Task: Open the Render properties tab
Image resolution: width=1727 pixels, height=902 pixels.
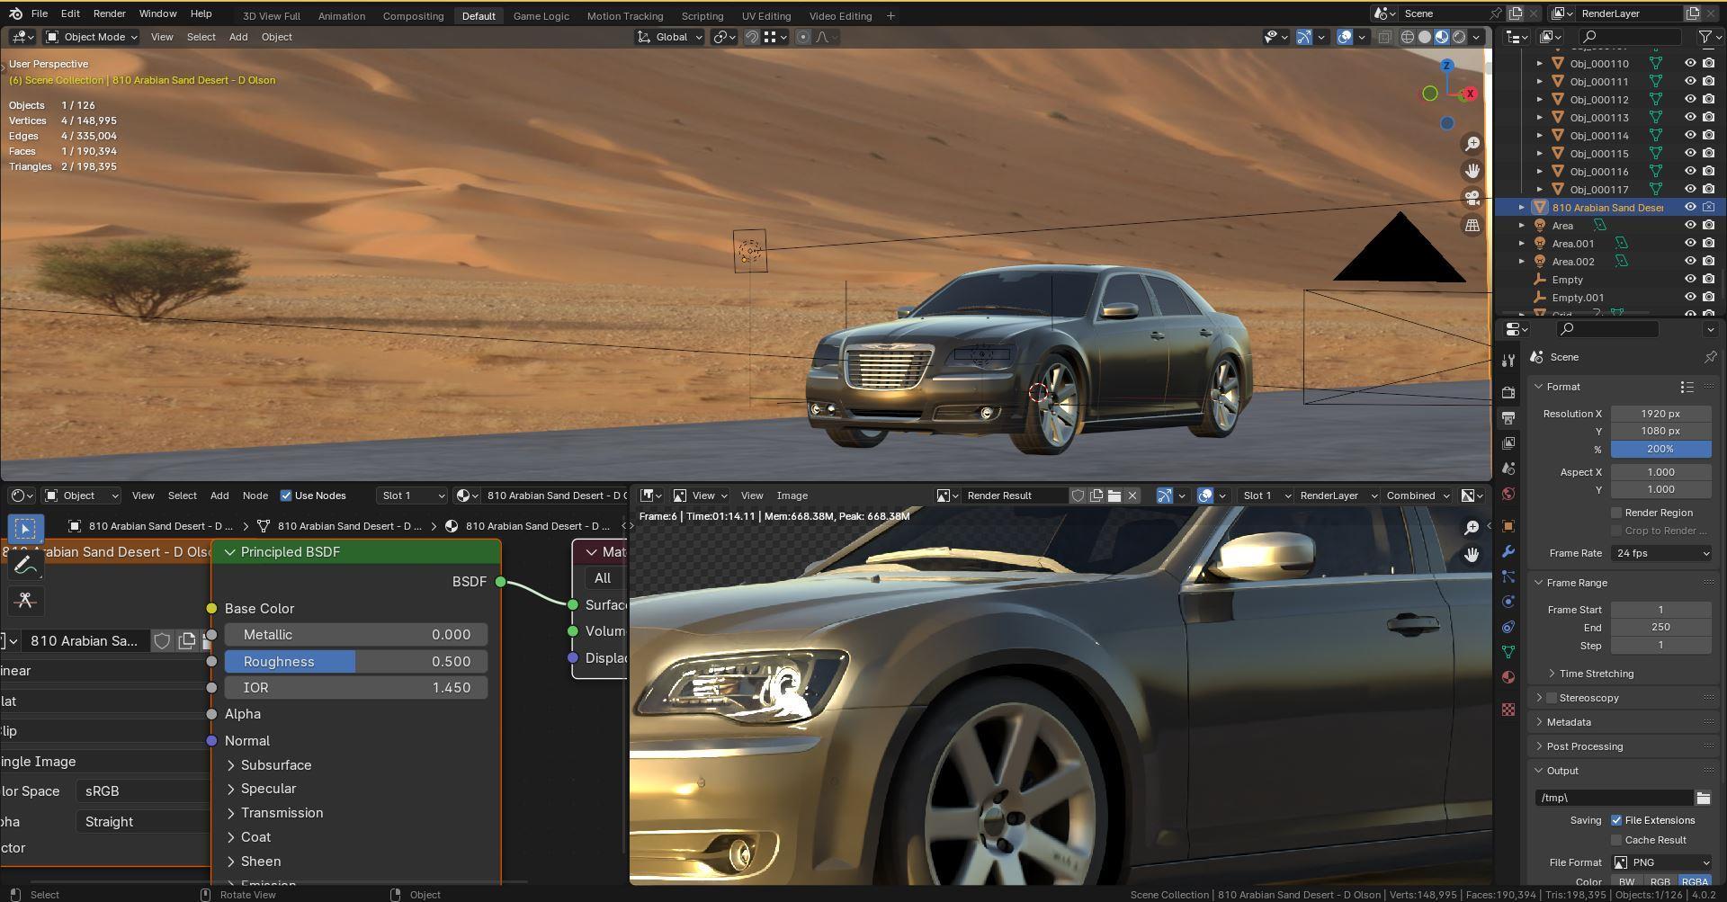Action: point(1508,392)
